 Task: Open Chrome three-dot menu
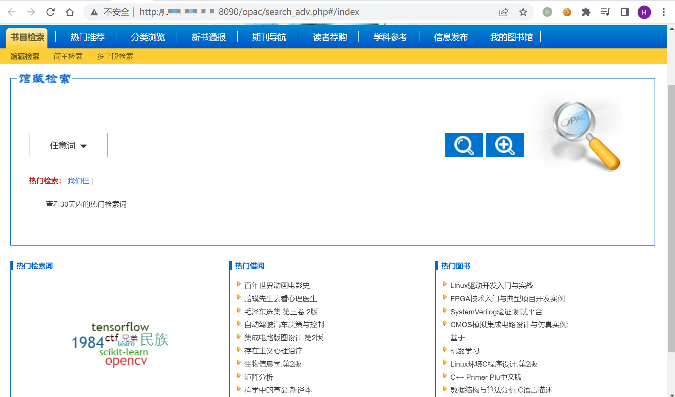664,12
